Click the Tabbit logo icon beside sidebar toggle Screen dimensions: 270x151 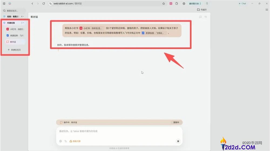10,4
